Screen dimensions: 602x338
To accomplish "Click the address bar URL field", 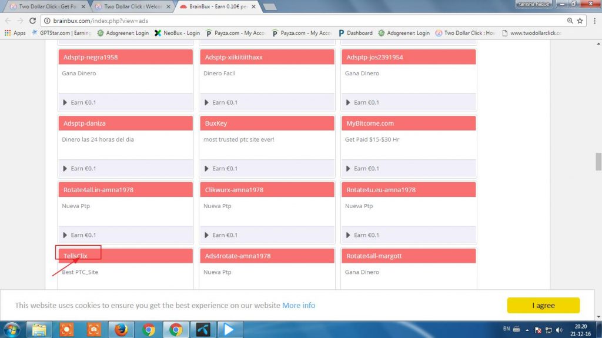I will click(x=294, y=20).
